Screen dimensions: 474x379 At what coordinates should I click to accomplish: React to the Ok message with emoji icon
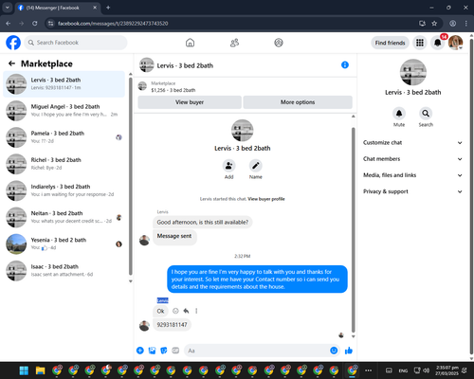click(x=175, y=311)
